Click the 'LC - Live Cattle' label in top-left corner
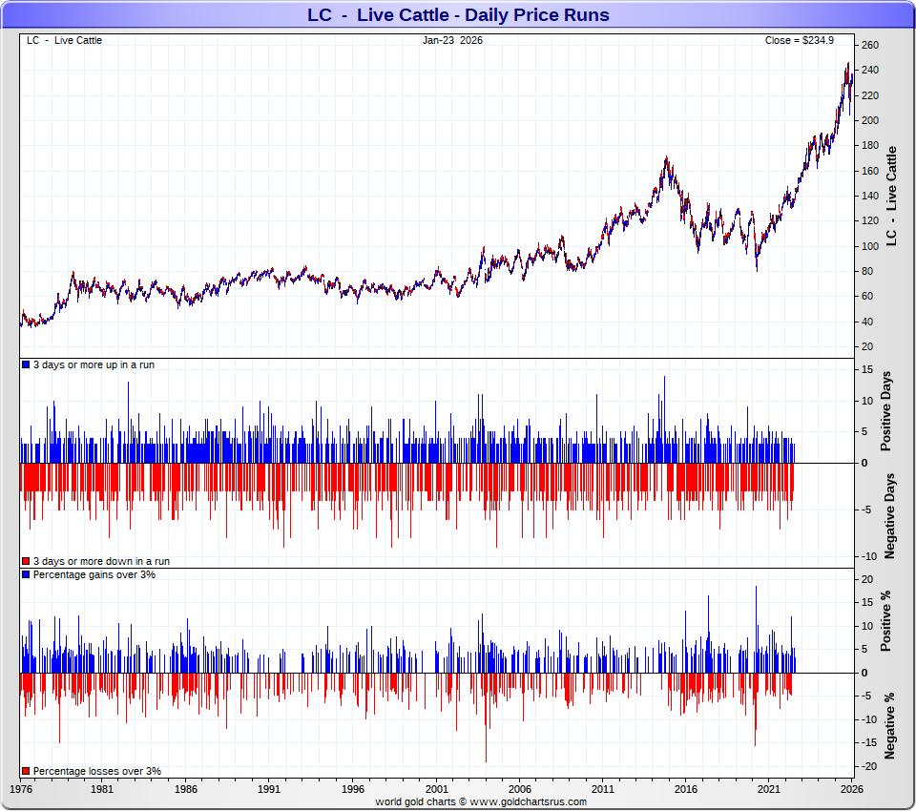The width and height of the screenshot is (916, 811). pyautogui.click(x=64, y=40)
